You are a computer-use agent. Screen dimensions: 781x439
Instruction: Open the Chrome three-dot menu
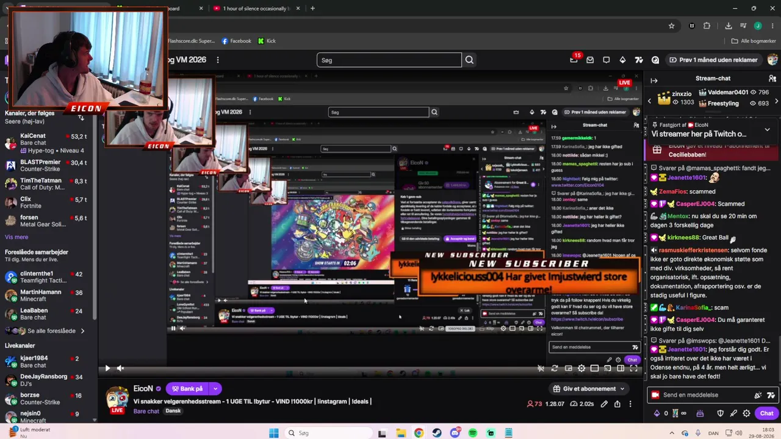coord(772,26)
